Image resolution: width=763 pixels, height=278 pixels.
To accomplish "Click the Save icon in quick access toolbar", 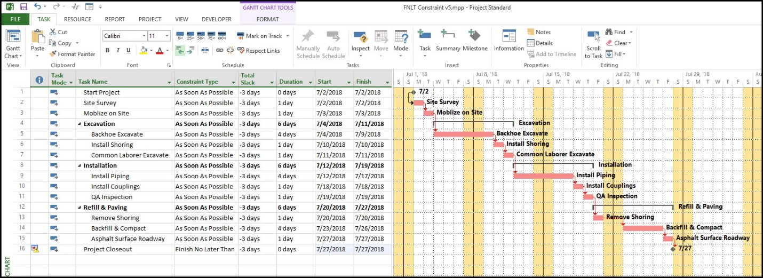I will tap(23, 7).
